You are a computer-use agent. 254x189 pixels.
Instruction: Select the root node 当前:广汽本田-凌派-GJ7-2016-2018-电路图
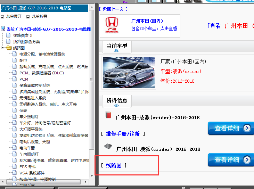tap(48, 29)
